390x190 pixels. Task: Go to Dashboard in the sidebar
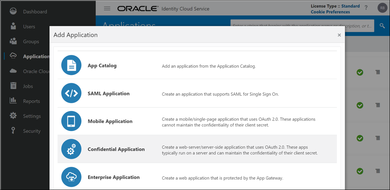point(35,12)
